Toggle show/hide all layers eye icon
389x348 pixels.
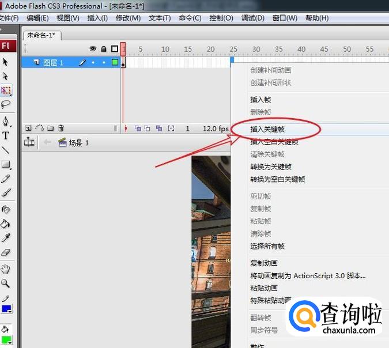click(92, 49)
